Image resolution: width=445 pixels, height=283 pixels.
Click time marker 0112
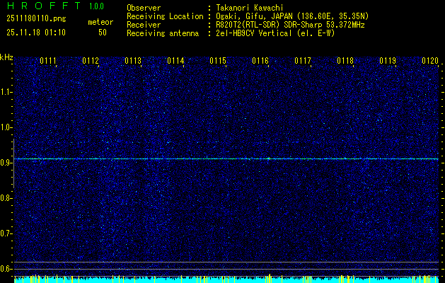click(x=91, y=61)
